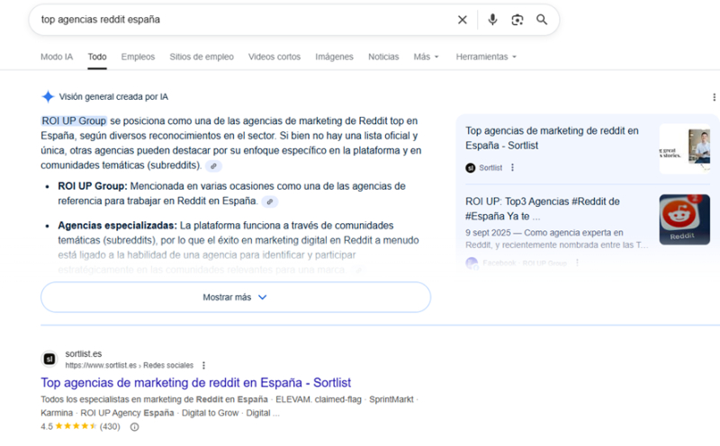Viewport: 720px width, 446px height.
Task: Switch to the Imágenes tab
Action: point(334,57)
